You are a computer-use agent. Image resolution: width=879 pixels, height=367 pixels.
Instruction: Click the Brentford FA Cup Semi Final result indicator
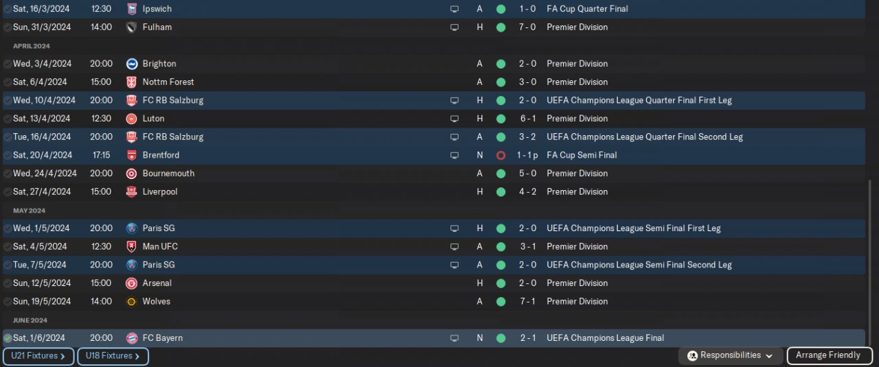click(x=501, y=156)
